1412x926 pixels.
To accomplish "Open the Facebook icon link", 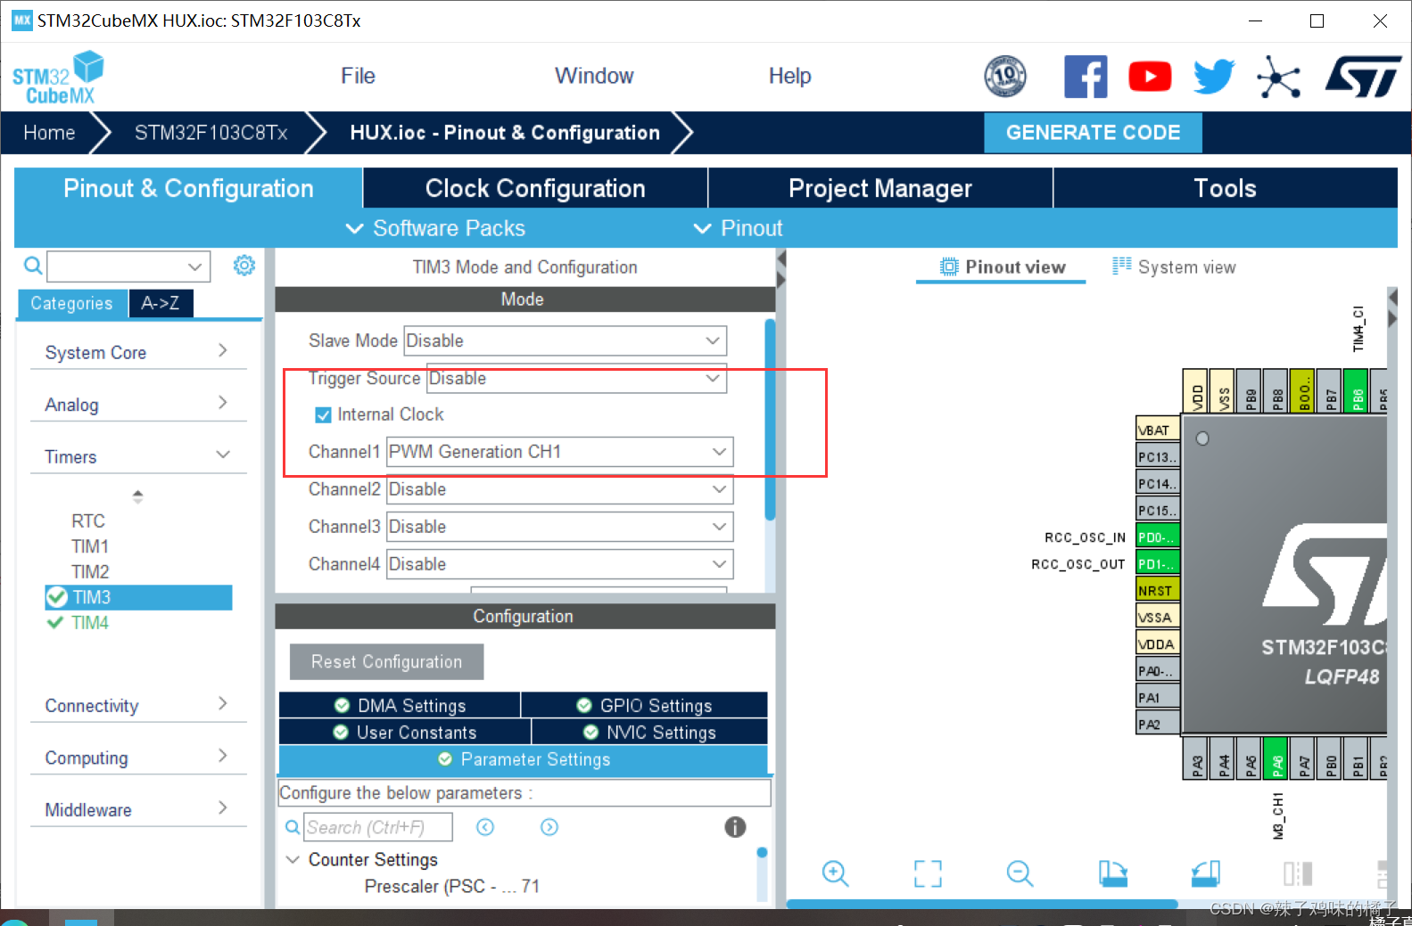I will 1086,77.
